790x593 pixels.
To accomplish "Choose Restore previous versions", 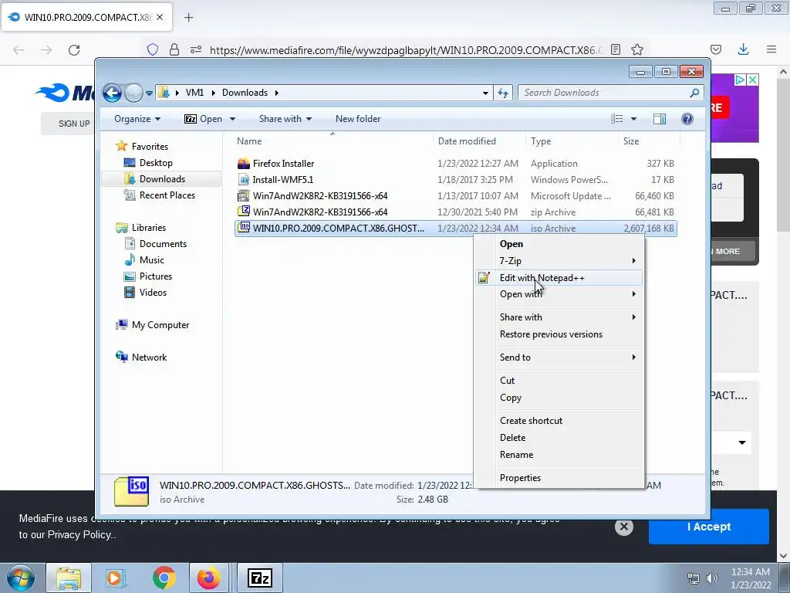I will click(559, 334).
